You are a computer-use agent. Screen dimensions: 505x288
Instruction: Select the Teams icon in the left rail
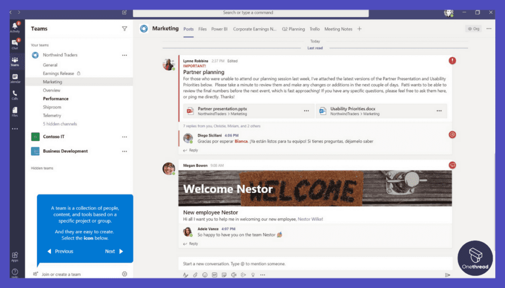pos(15,61)
